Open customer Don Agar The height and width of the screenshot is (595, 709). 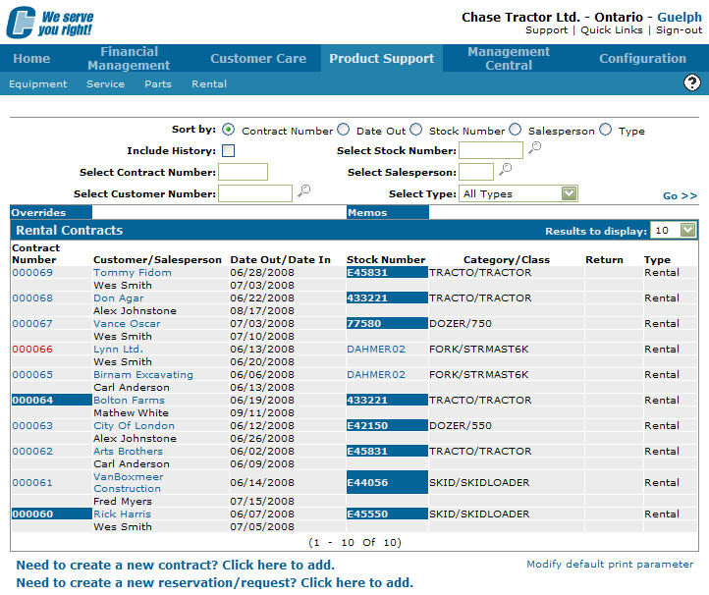[119, 297]
